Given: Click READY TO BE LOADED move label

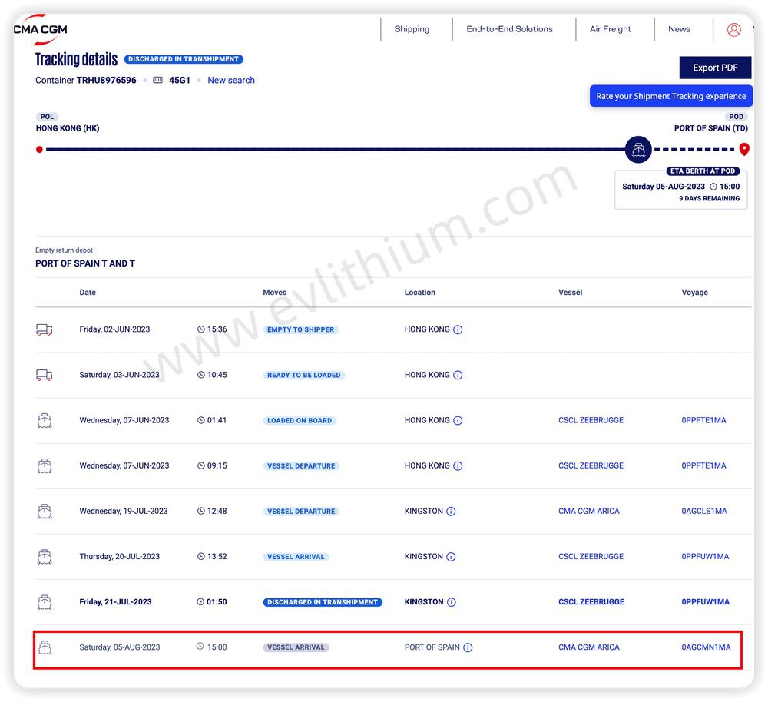Looking at the screenshot, I should 303,376.
